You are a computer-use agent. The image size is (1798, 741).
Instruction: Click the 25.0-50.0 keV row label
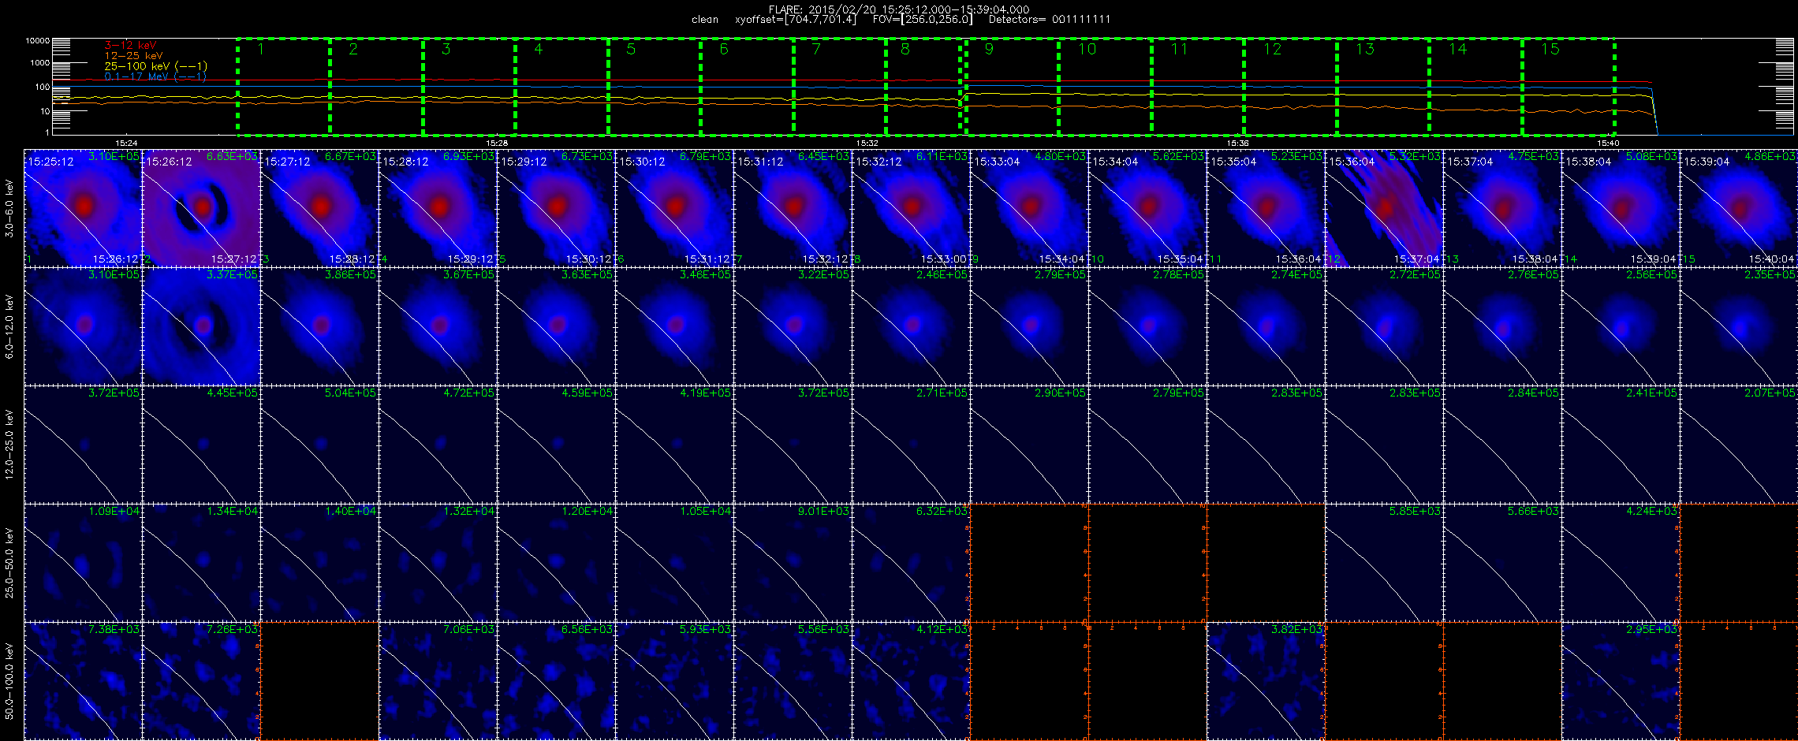pyautogui.click(x=9, y=563)
